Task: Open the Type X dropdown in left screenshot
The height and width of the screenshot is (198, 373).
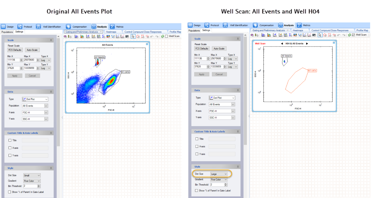Action: (x=46, y=60)
